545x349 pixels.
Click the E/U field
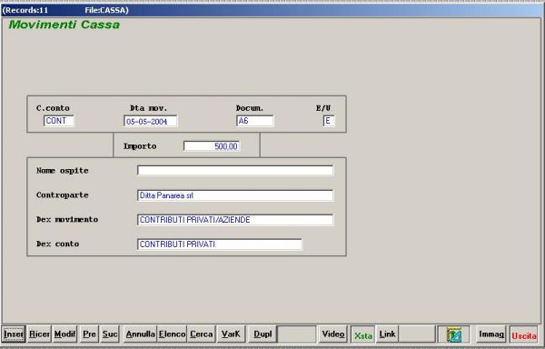tap(329, 121)
